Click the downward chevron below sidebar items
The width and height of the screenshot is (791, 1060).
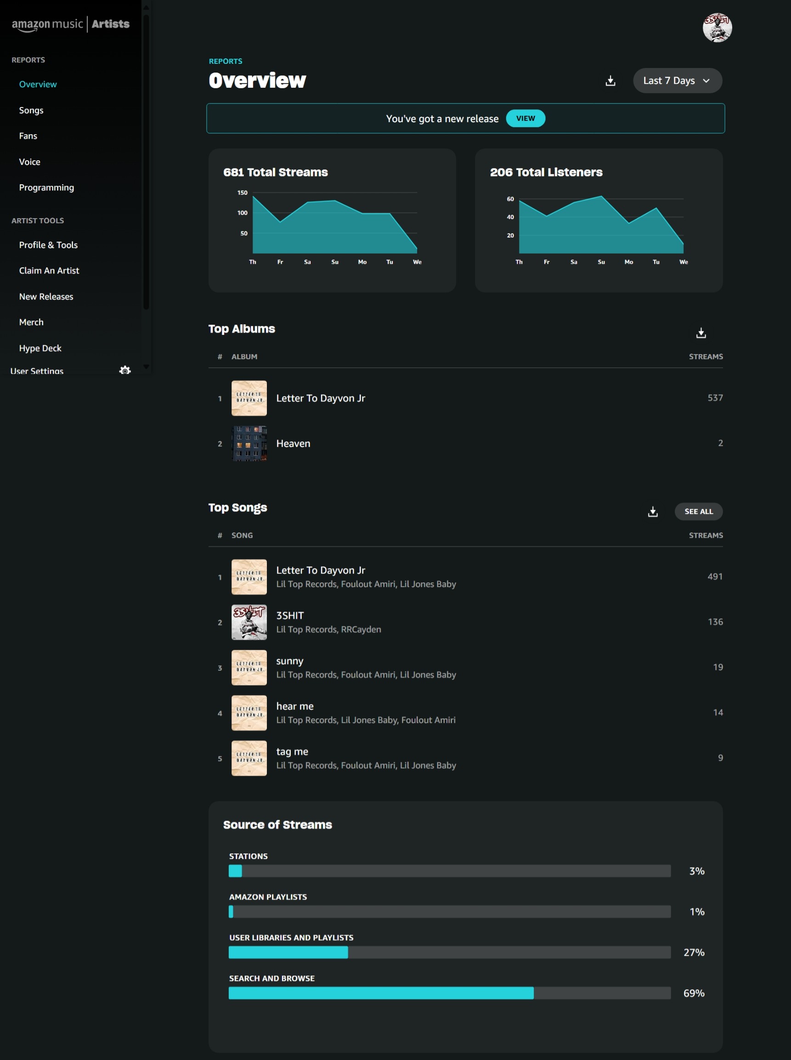pyautogui.click(x=146, y=366)
